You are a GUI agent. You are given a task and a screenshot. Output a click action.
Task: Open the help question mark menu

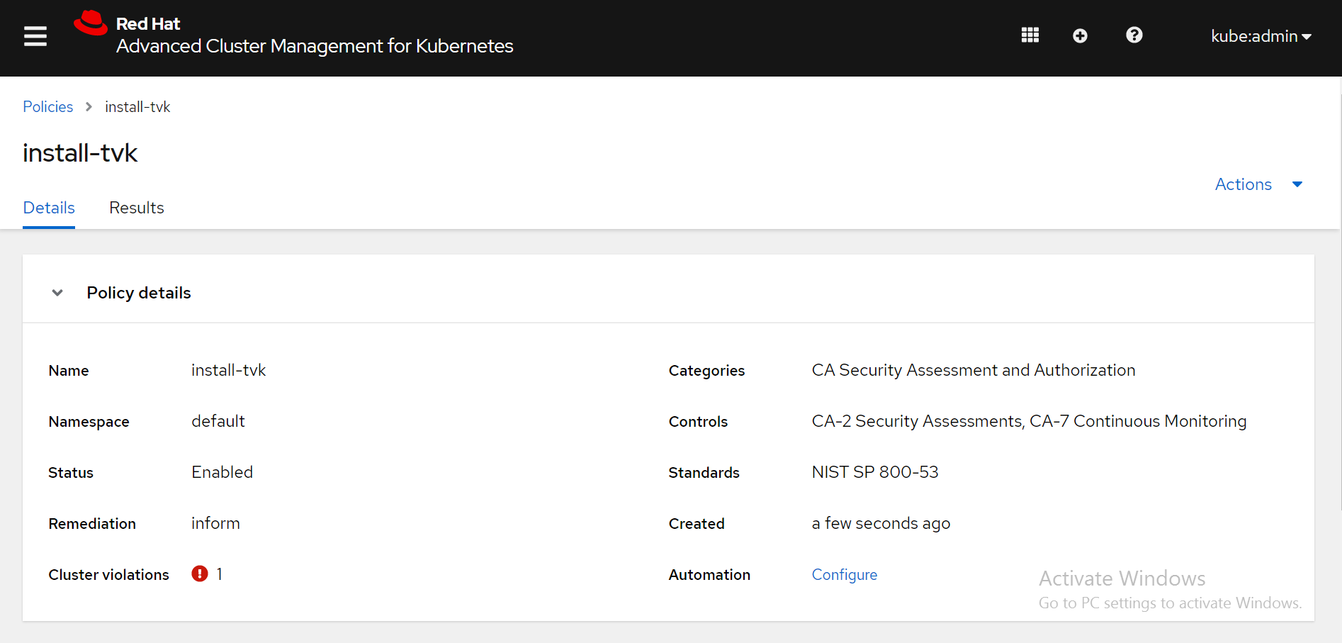tap(1134, 35)
